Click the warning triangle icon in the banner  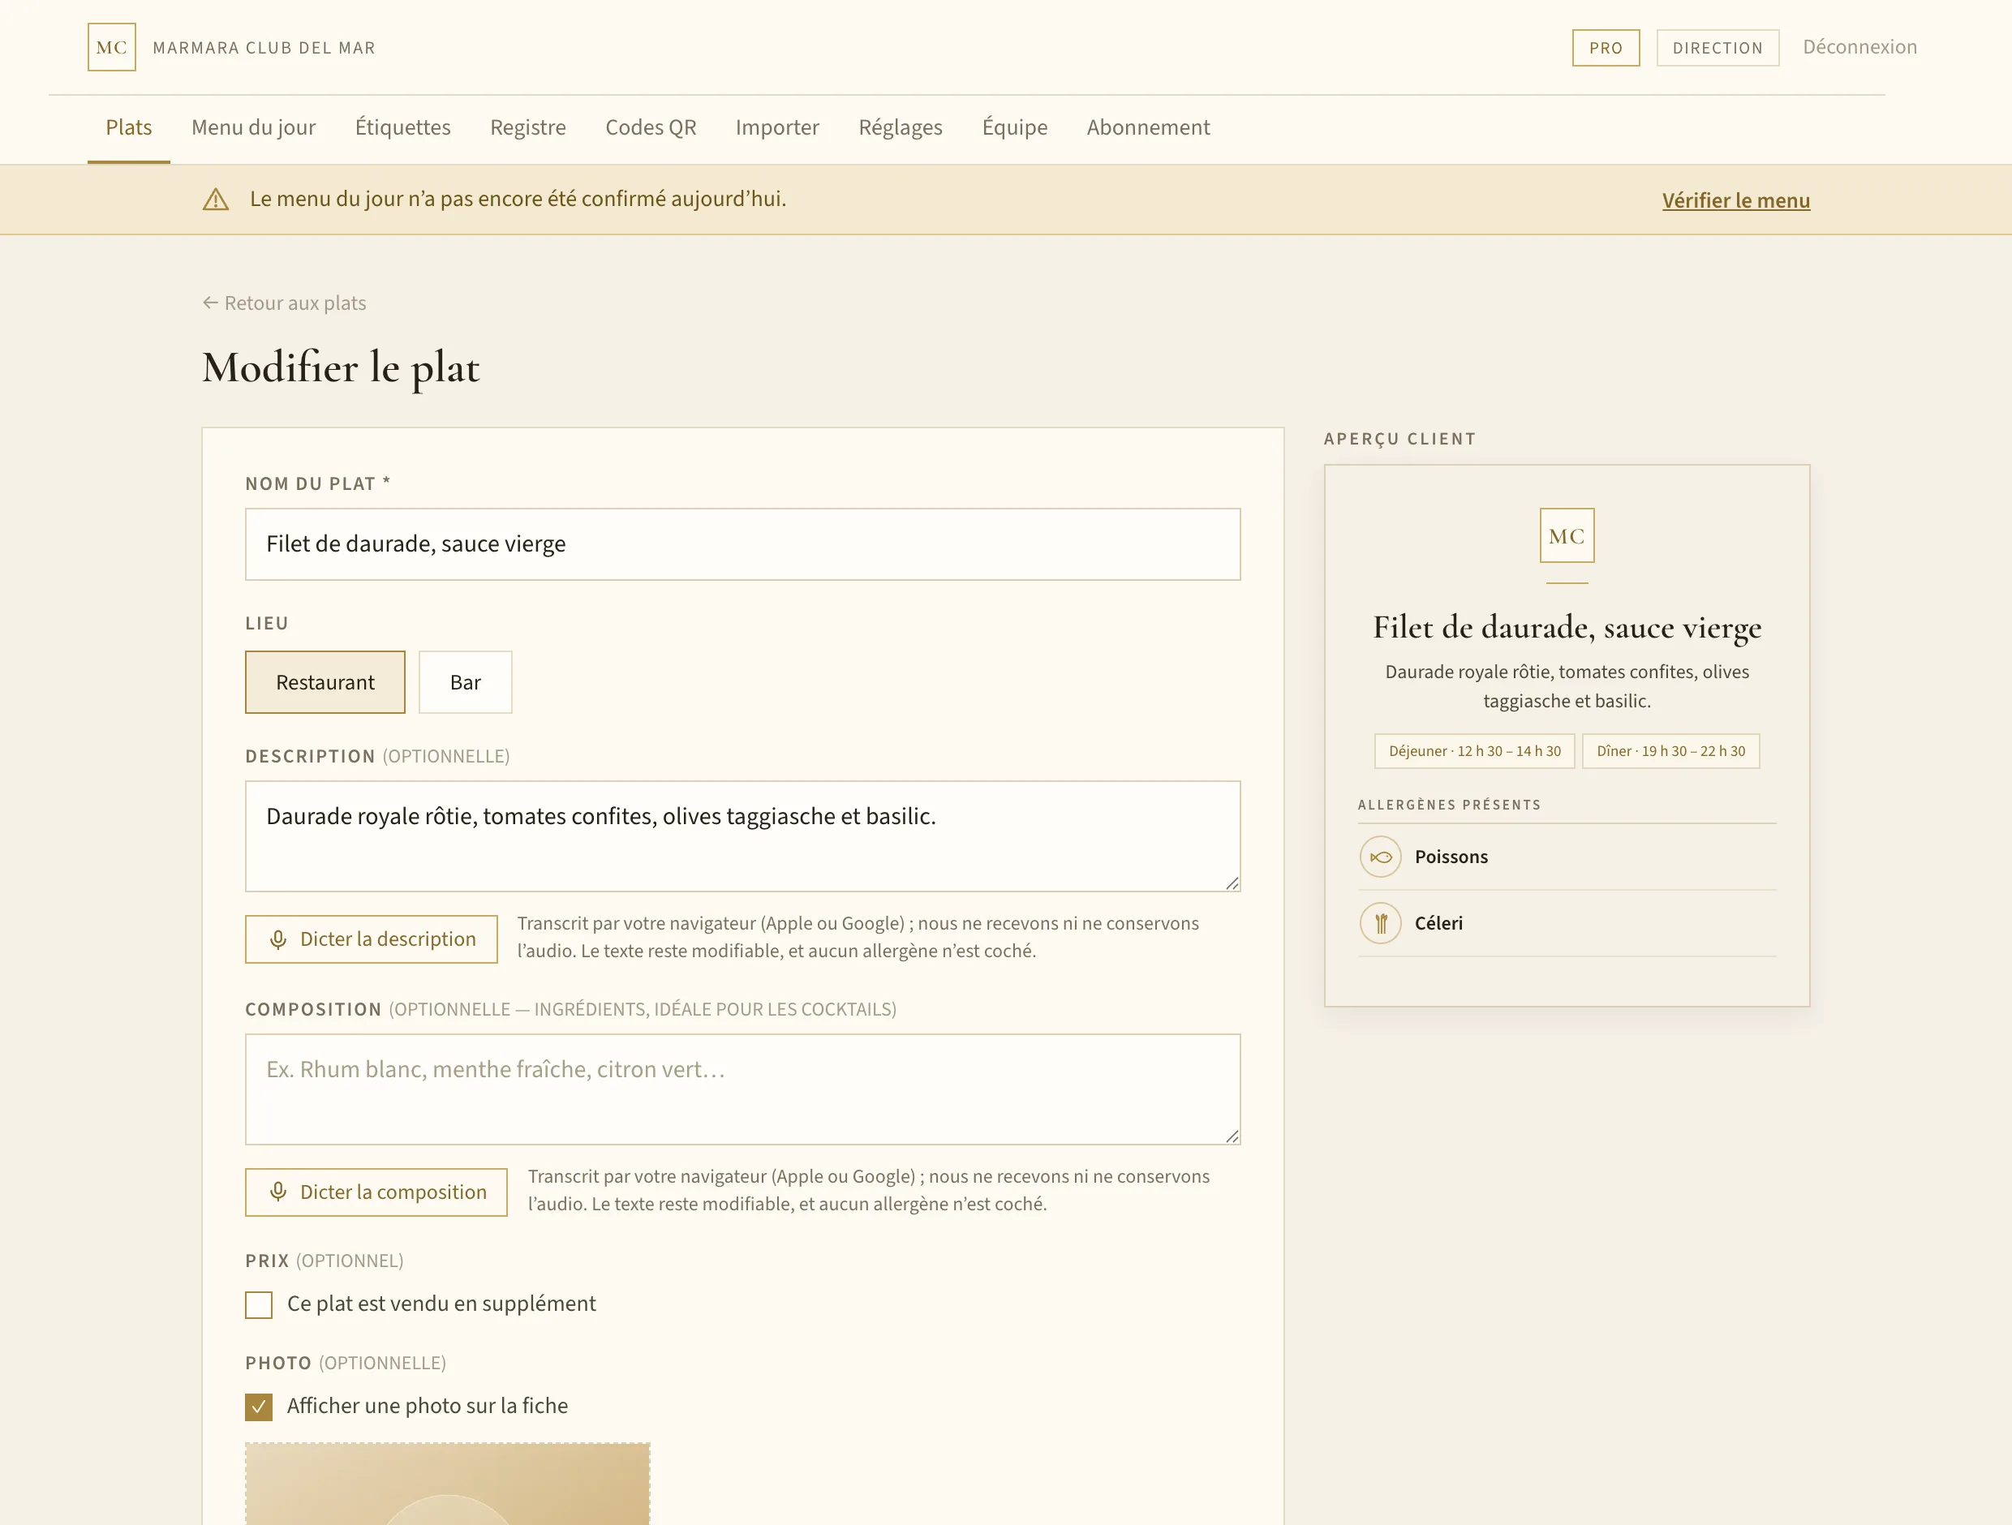click(x=216, y=200)
